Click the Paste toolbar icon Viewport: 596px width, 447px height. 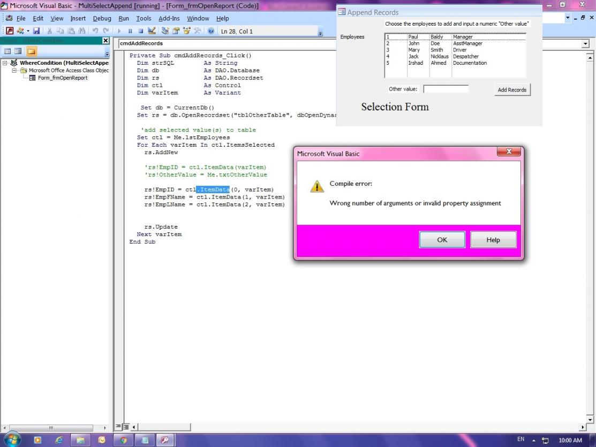[x=71, y=31]
